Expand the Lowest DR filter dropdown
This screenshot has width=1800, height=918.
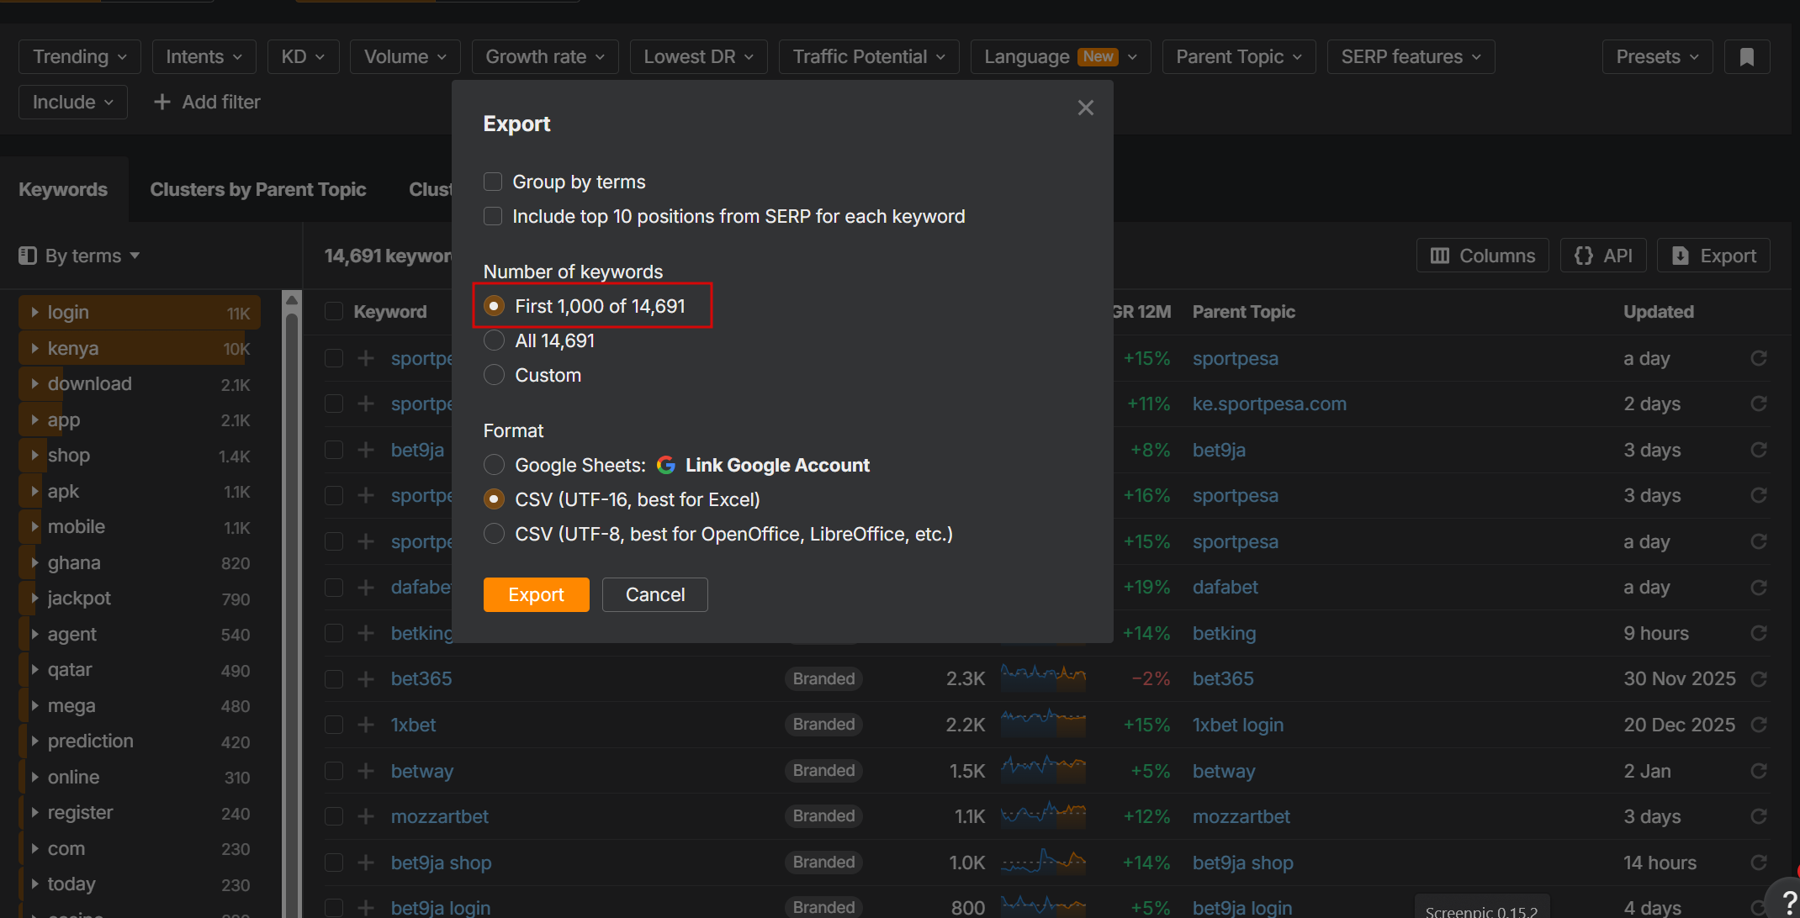[x=697, y=57]
